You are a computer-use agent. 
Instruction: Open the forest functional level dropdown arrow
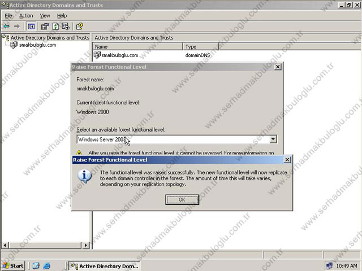273,139
